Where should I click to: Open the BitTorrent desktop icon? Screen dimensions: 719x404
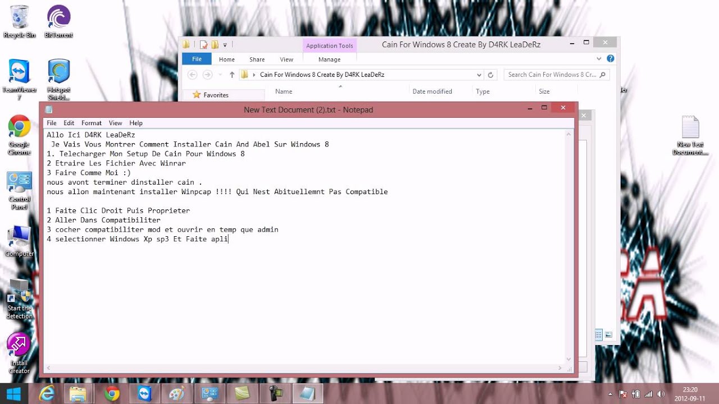tap(58, 21)
